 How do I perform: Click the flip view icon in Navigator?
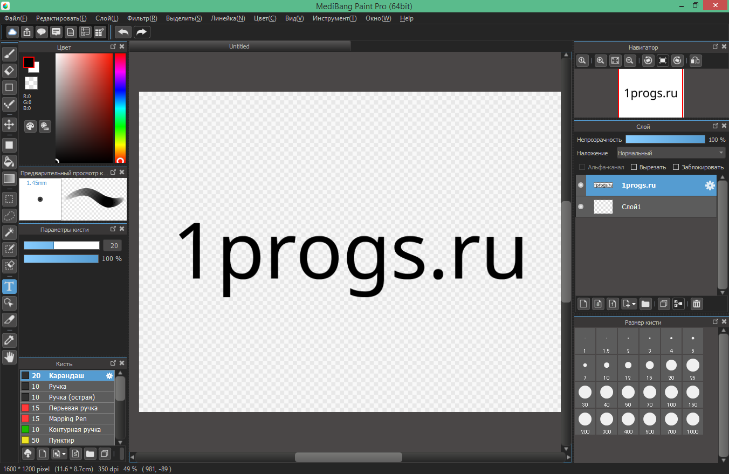[x=696, y=61]
